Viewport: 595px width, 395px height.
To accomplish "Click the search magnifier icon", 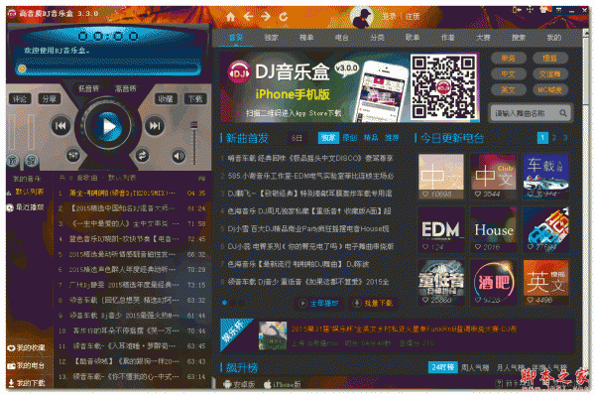I will (x=563, y=113).
